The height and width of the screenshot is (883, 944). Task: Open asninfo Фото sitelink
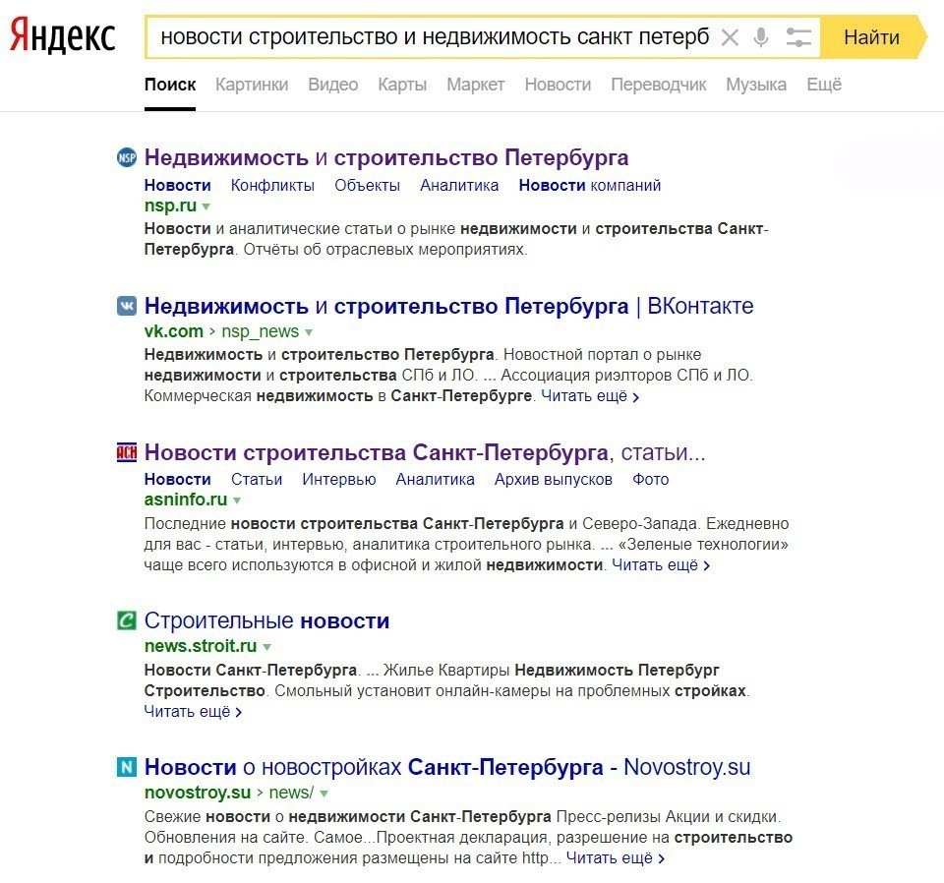coord(651,480)
